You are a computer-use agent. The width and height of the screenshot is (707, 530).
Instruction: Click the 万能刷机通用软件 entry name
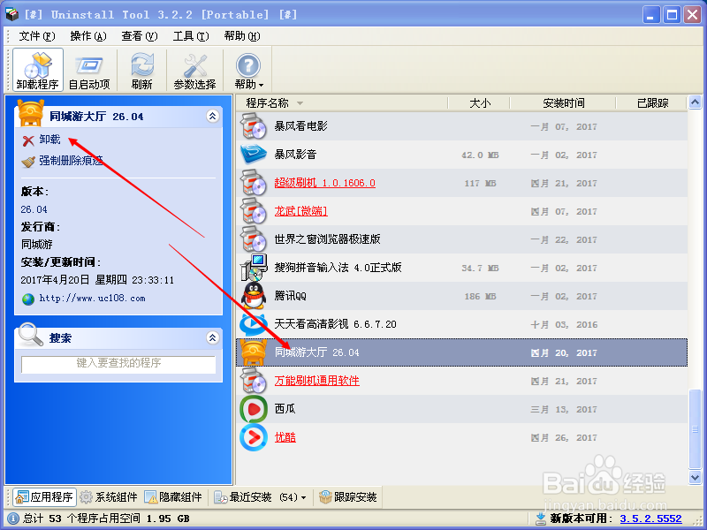click(x=316, y=381)
